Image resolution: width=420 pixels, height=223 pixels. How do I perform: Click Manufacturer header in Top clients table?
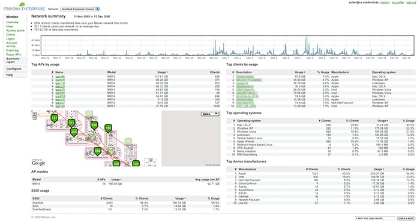click(x=340, y=72)
